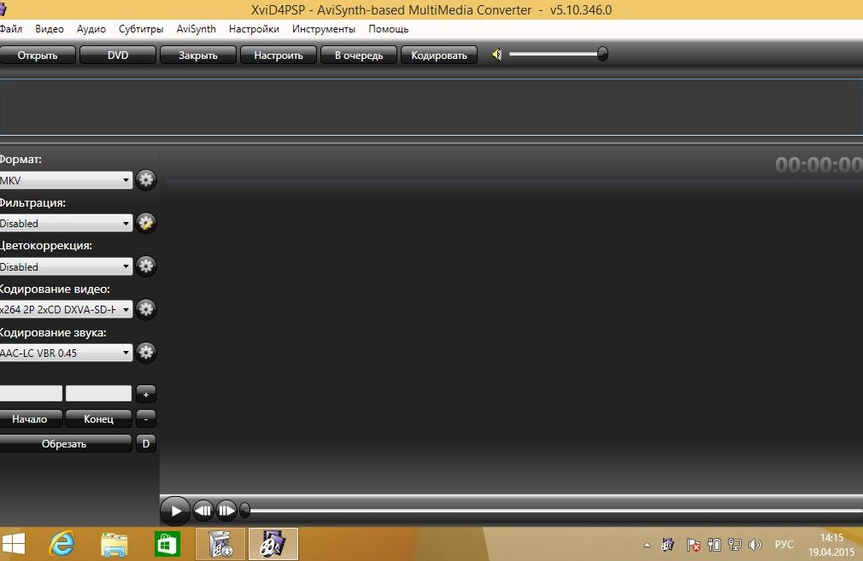Image resolution: width=863 pixels, height=561 pixels.
Task: Show hidden tray icons arrow
Action: pyautogui.click(x=648, y=545)
